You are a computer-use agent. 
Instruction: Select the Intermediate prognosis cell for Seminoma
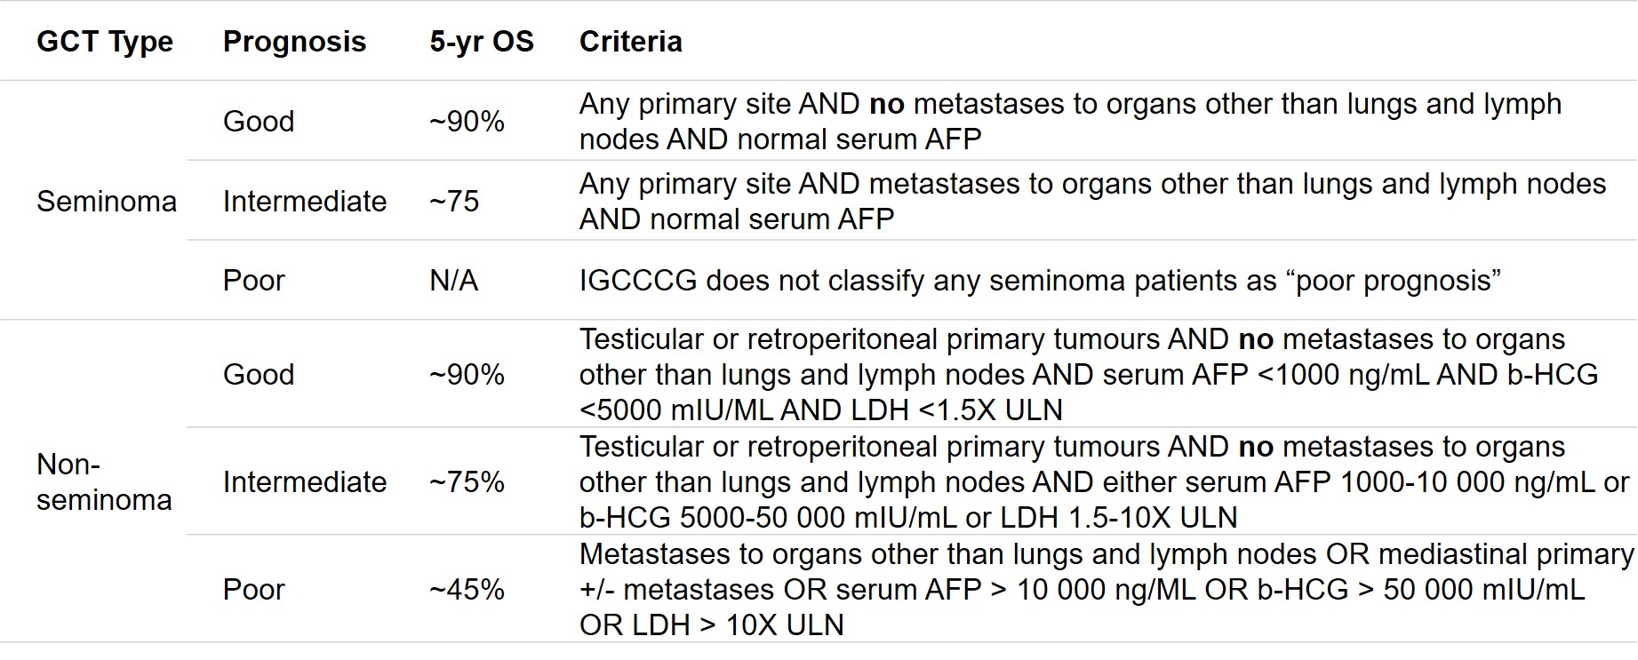point(305,202)
